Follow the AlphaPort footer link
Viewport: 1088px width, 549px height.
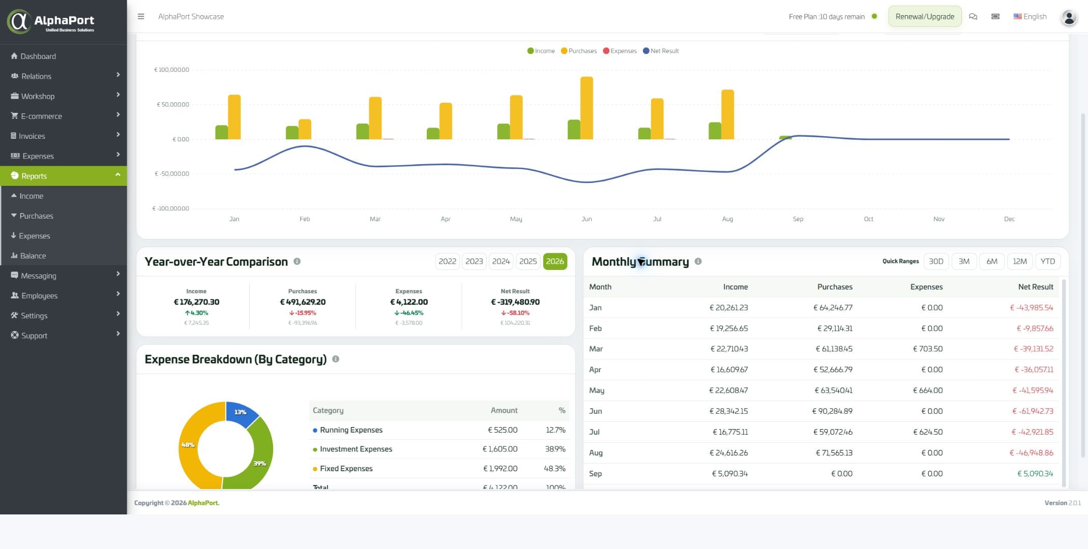pyautogui.click(x=203, y=503)
